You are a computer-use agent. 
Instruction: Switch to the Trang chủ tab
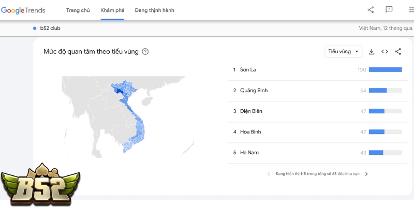pyautogui.click(x=78, y=10)
